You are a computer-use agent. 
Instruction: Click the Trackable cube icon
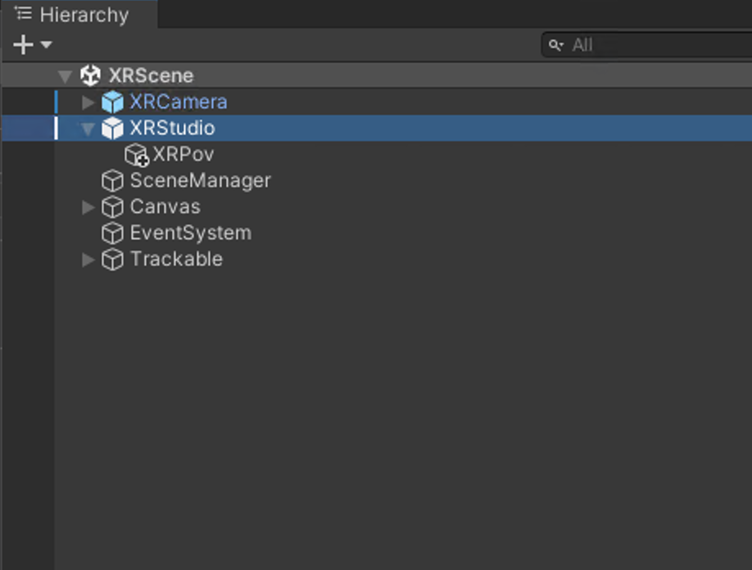point(113,260)
